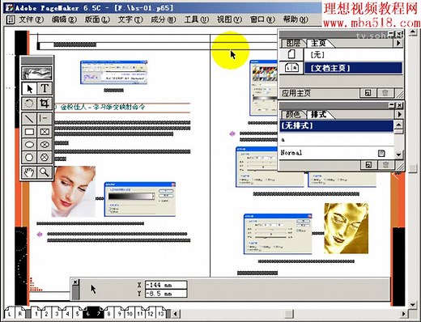The image size is (421, 322).
Task: Click the woman's face photo on left page
Action: click(x=73, y=191)
